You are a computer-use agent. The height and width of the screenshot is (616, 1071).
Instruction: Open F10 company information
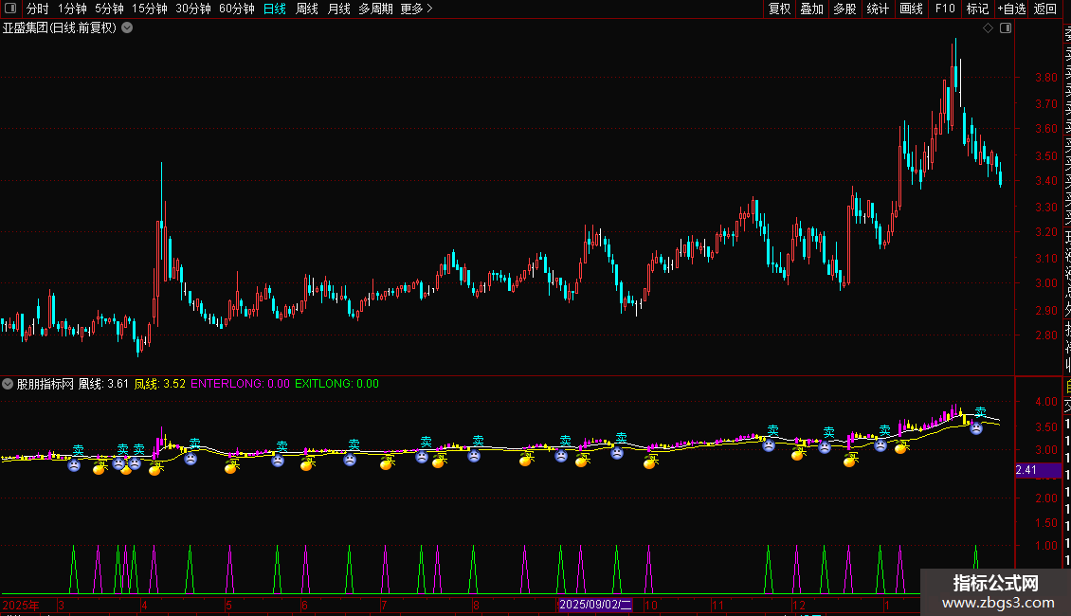pyautogui.click(x=945, y=9)
